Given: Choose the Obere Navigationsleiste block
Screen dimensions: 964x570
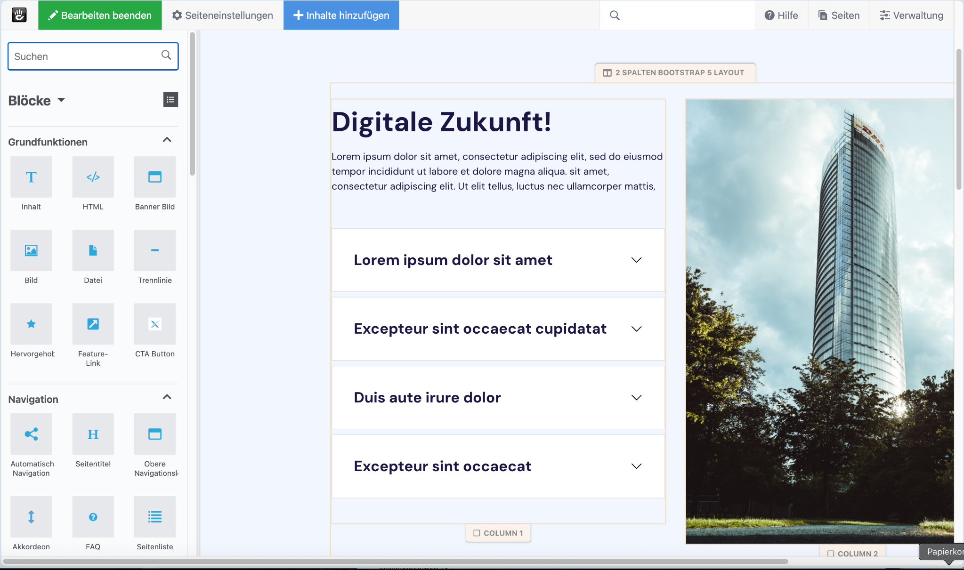Looking at the screenshot, I should coord(155,434).
